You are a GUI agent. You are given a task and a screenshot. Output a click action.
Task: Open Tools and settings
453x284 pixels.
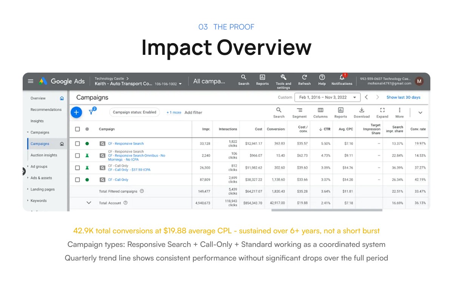(x=283, y=81)
